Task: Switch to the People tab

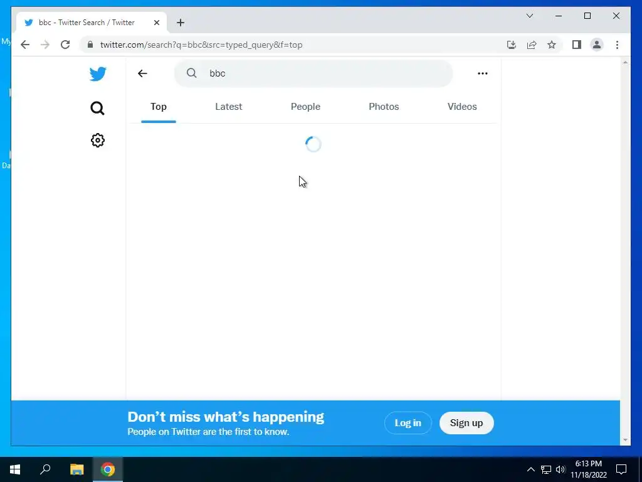Action: tap(305, 107)
